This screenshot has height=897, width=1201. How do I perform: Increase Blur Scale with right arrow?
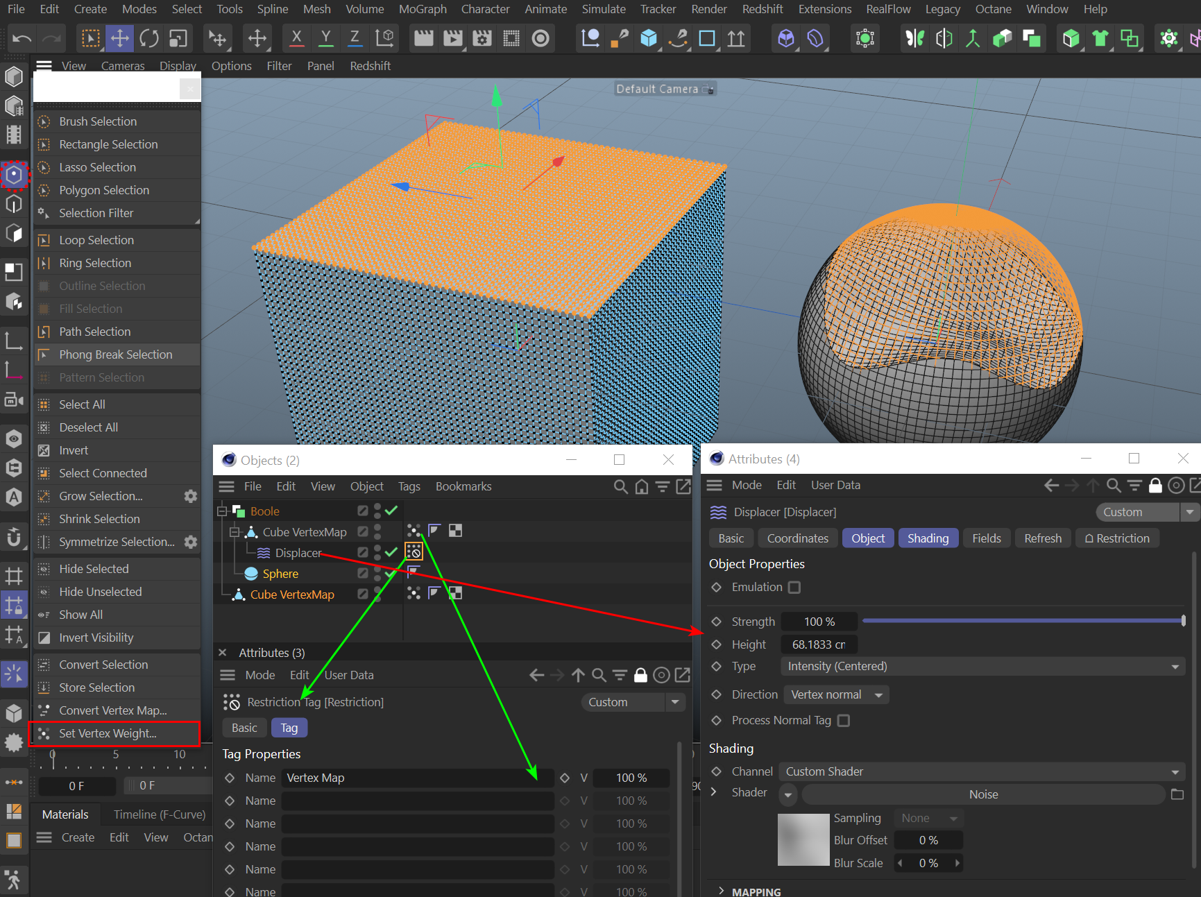[957, 863]
